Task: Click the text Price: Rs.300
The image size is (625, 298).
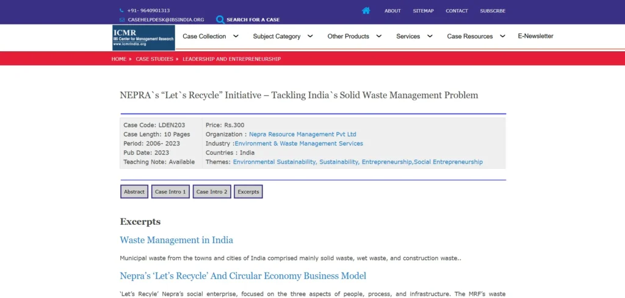Action: 225,126
